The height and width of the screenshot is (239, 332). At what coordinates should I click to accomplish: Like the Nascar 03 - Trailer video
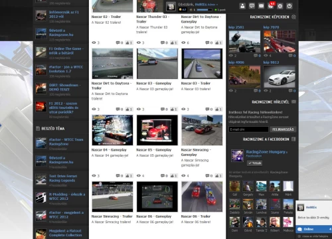point(218,109)
